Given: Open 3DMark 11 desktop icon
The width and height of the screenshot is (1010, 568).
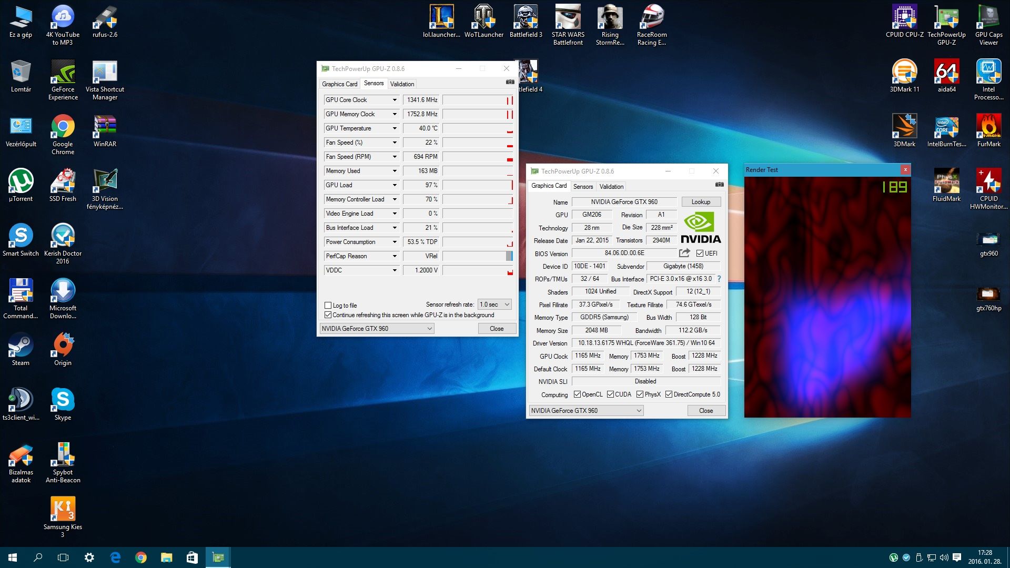Looking at the screenshot, I should click(x=904, y=76).
